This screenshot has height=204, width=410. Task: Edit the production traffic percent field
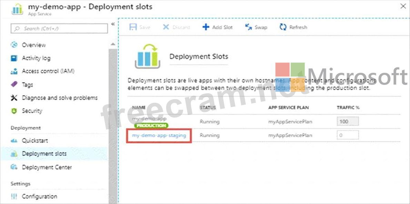(348, 121)
